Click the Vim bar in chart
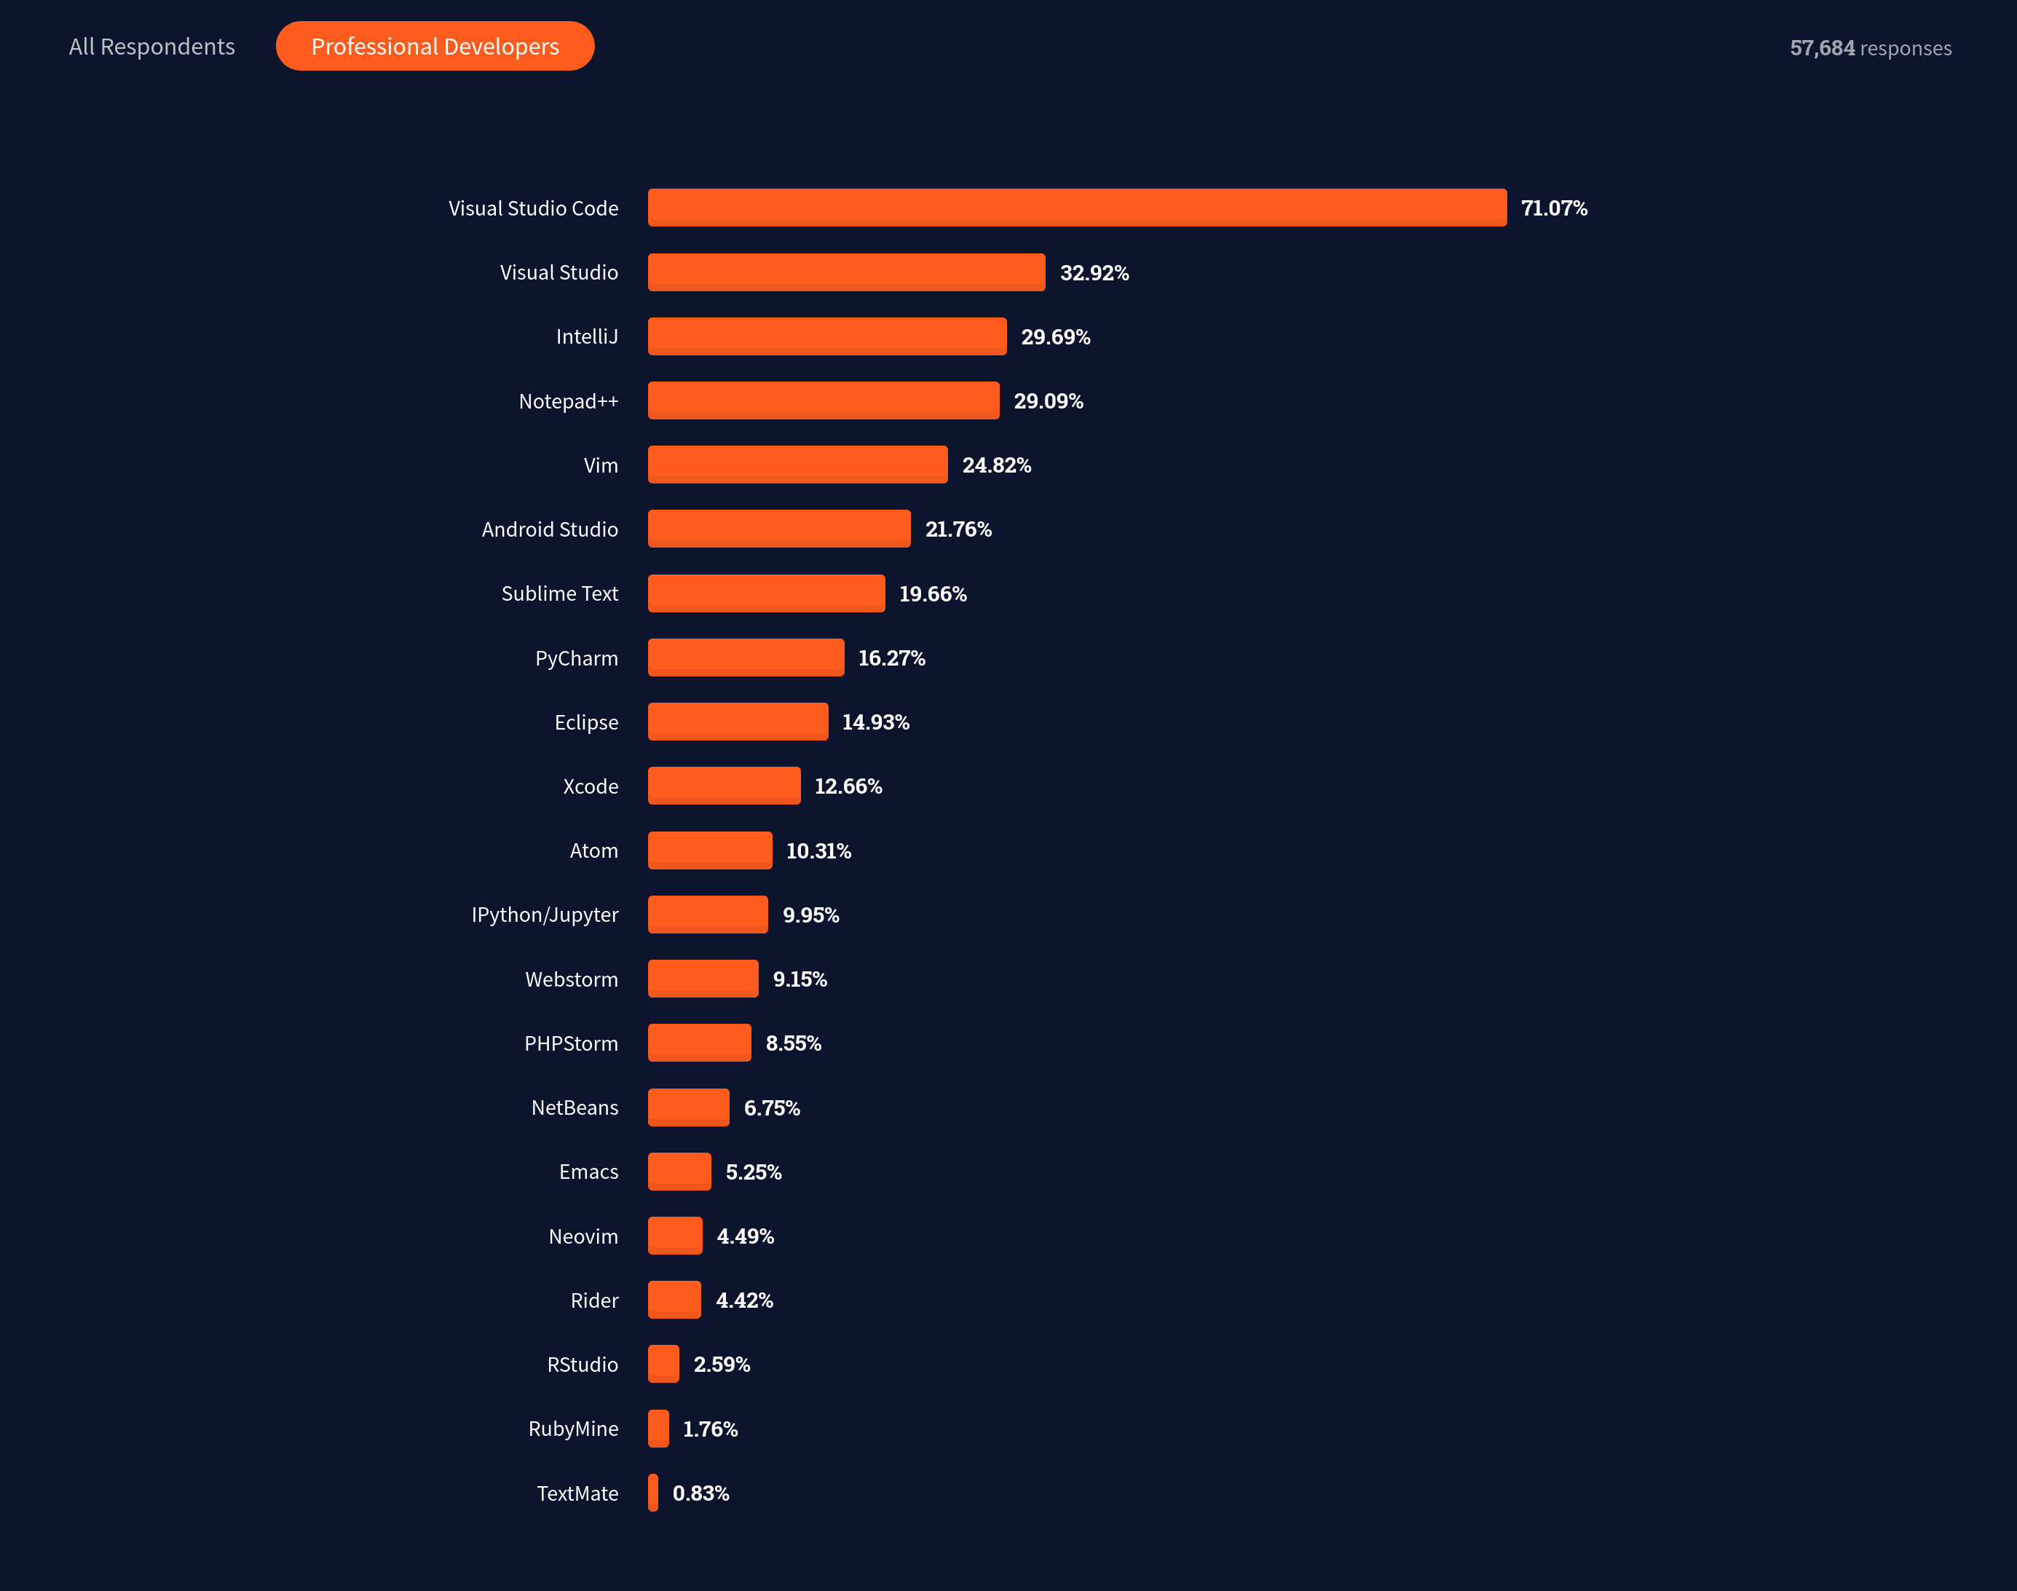 (797, 465)
